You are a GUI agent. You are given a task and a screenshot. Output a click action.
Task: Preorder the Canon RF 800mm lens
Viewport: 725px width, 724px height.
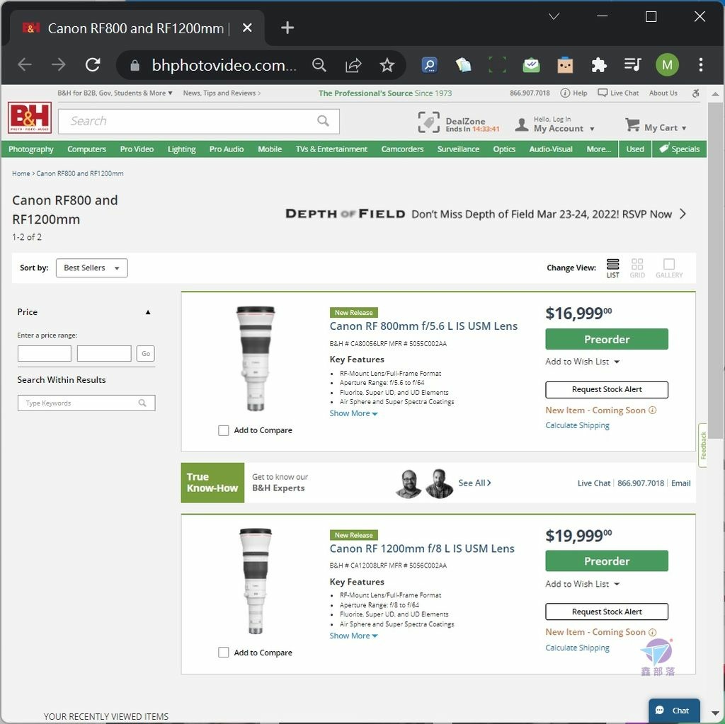pyautogui.click(x=607, y=339)
